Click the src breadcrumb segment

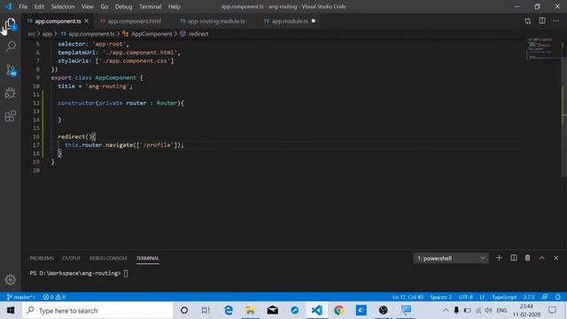(x=32, y=34)
